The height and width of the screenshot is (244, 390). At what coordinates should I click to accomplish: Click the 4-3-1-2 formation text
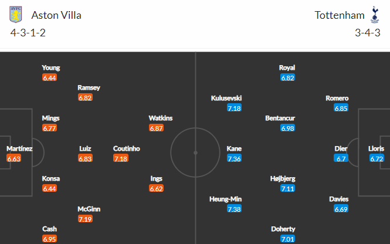[28, 33]
